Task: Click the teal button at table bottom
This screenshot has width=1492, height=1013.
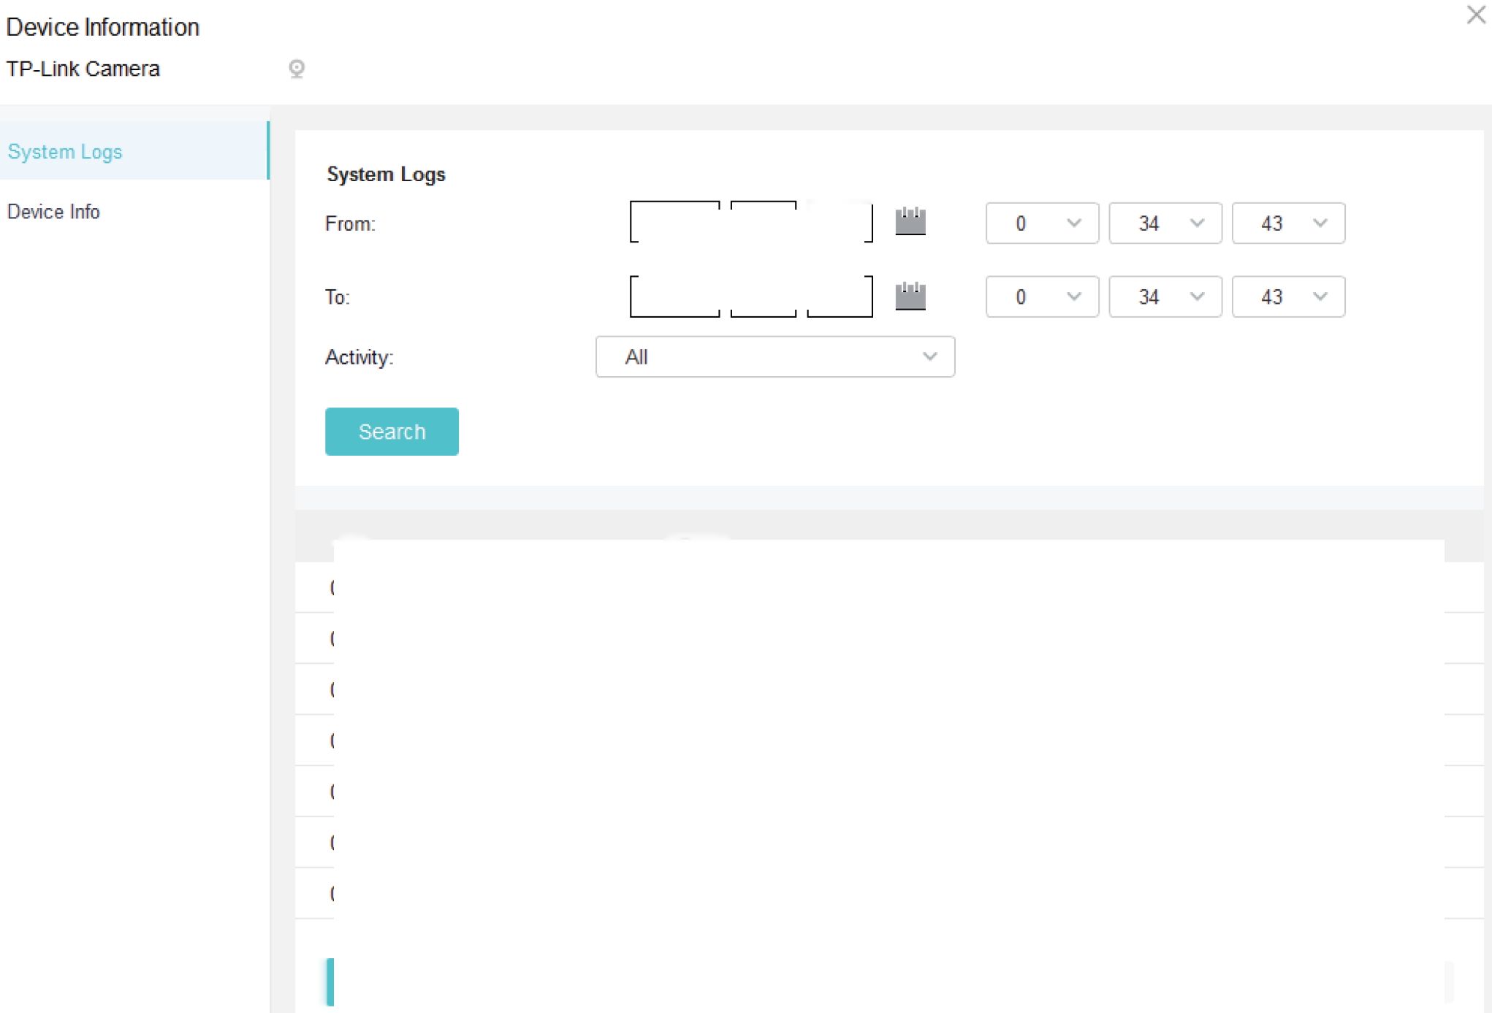Action: [330, 982]
